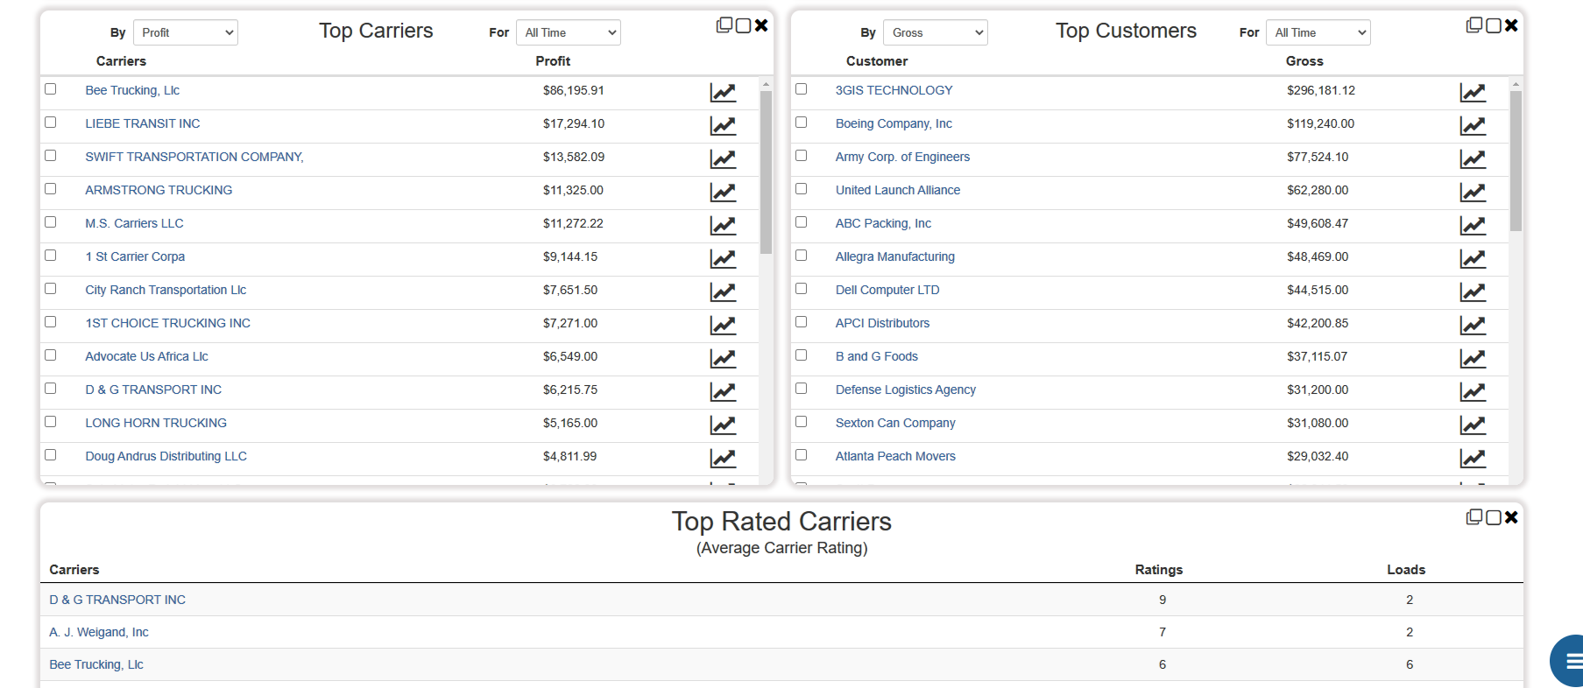
Task: Show trend chart for SWIFT TRANSPORTATION COMPANY
Action: [723, 158]
